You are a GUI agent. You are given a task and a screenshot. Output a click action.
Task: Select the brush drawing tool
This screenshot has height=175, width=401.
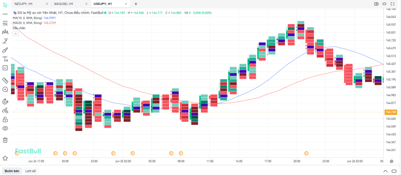pyautogui.click(x=5, y=50)
